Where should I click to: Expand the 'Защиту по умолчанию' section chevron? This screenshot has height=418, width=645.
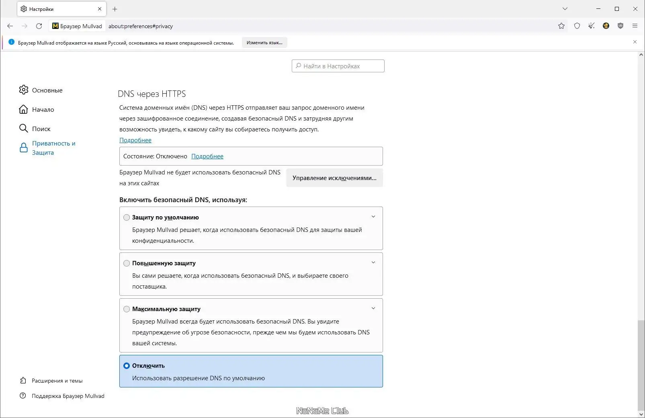click(373, 217)
